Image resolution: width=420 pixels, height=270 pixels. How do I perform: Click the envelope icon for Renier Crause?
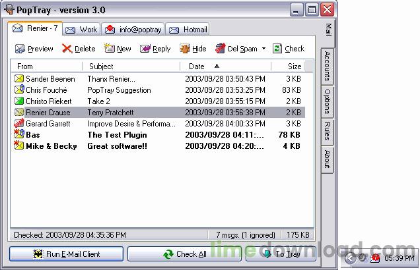[19, 112]
